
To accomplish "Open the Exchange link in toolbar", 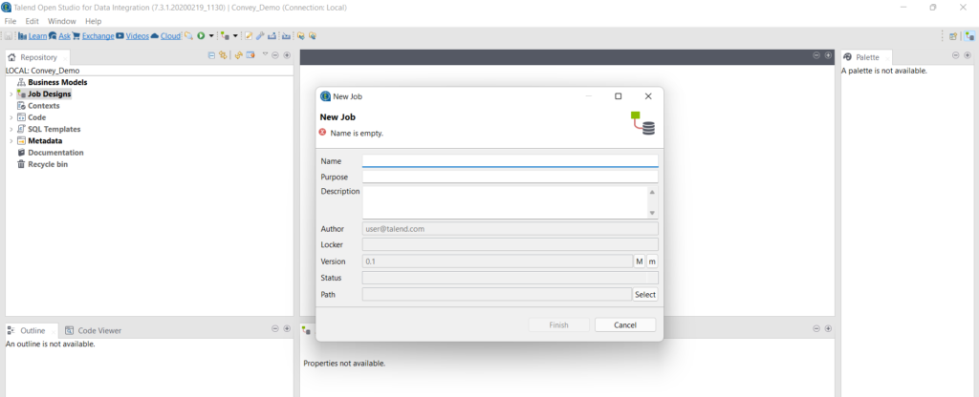I will [98, 36].
